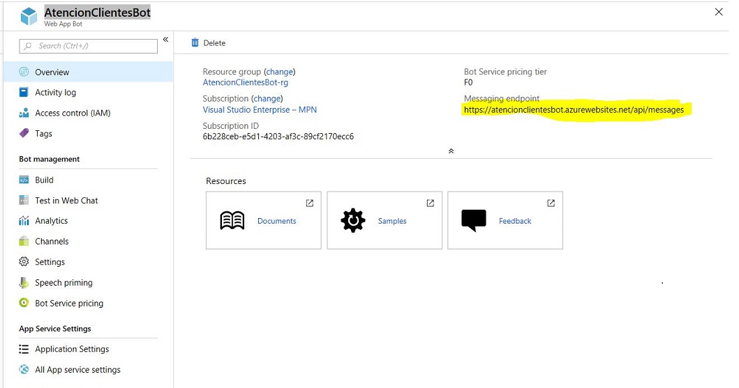The height and width of the screenshot is (388, 739).
Task: Open the Samples resource link
Action: [392, 221]
